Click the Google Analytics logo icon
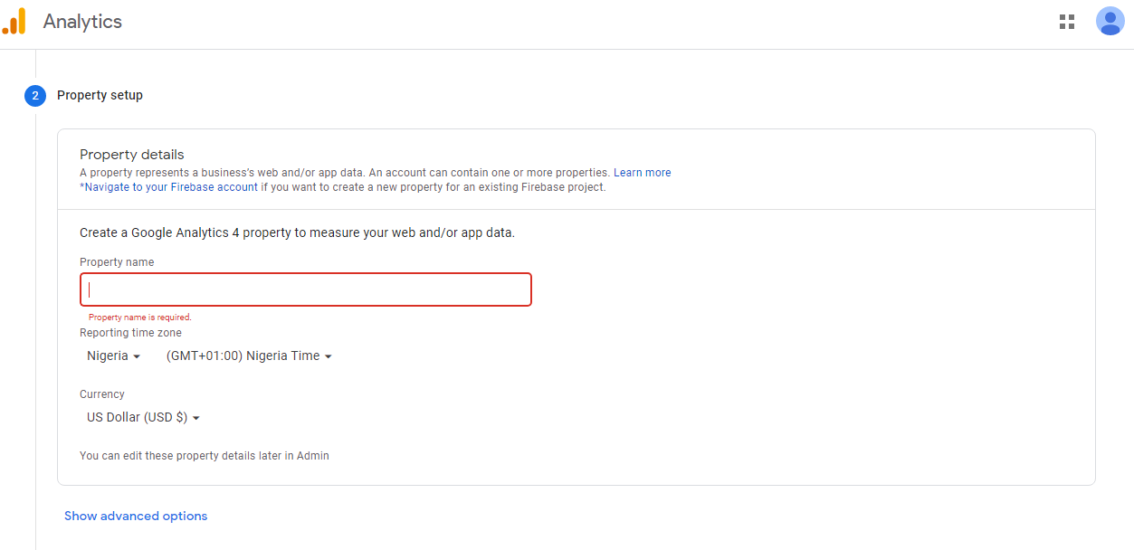 (14, 21)
